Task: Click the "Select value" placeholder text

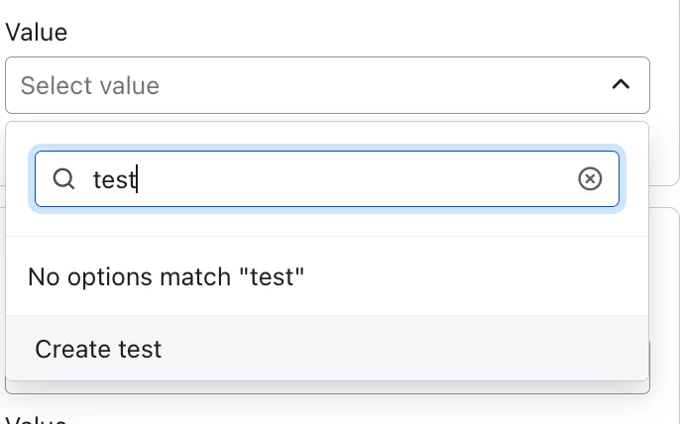Action: 90,86
